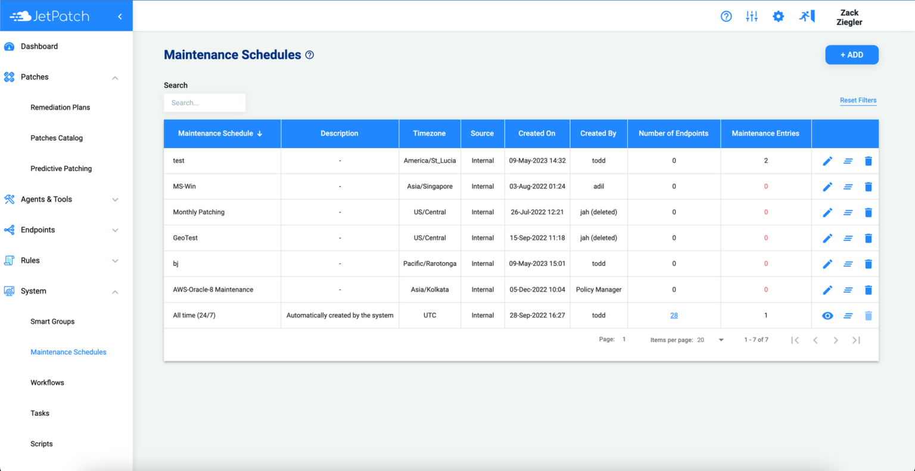Open the settings gear icon

779,16
